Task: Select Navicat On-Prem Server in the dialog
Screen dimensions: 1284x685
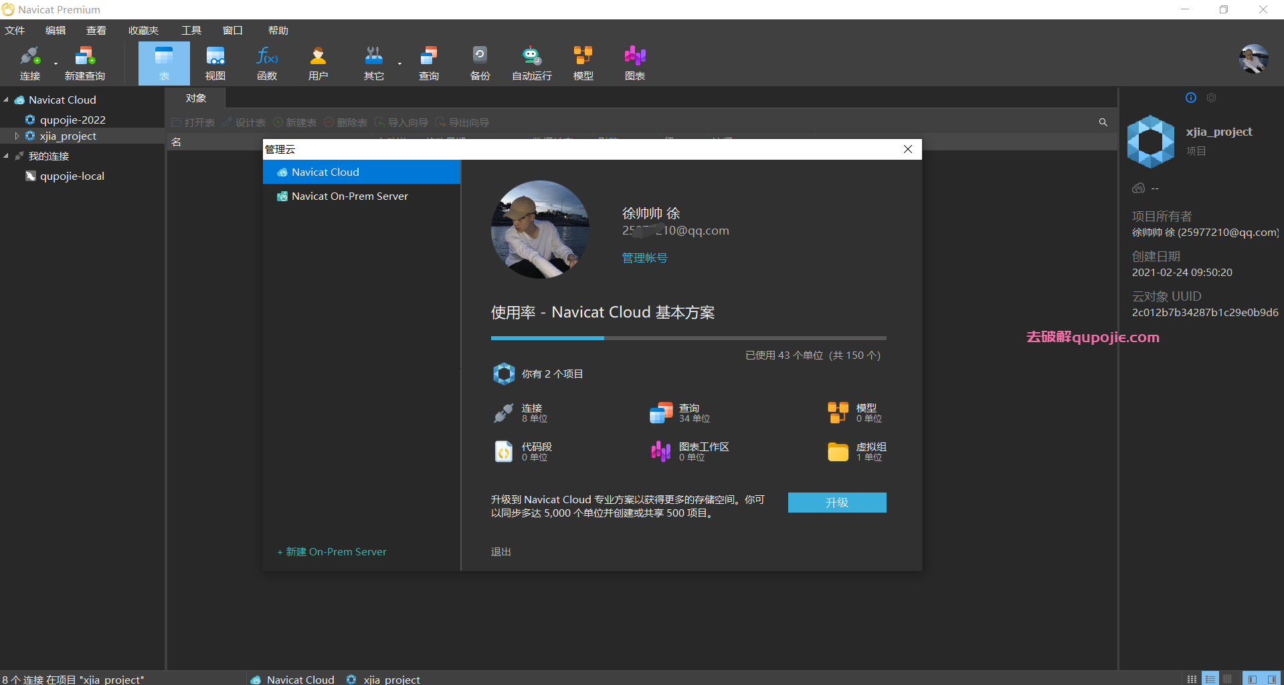Action: pos(362,196)
